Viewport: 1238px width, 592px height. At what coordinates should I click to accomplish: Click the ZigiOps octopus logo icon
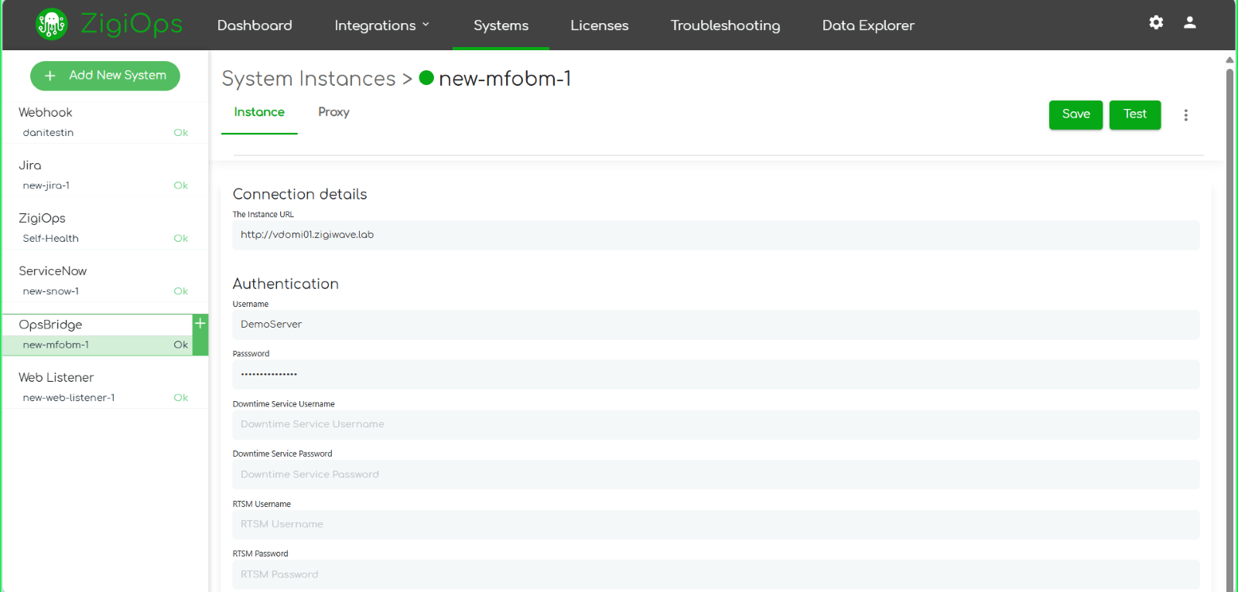pyautogui.click(x=51, y=24)
